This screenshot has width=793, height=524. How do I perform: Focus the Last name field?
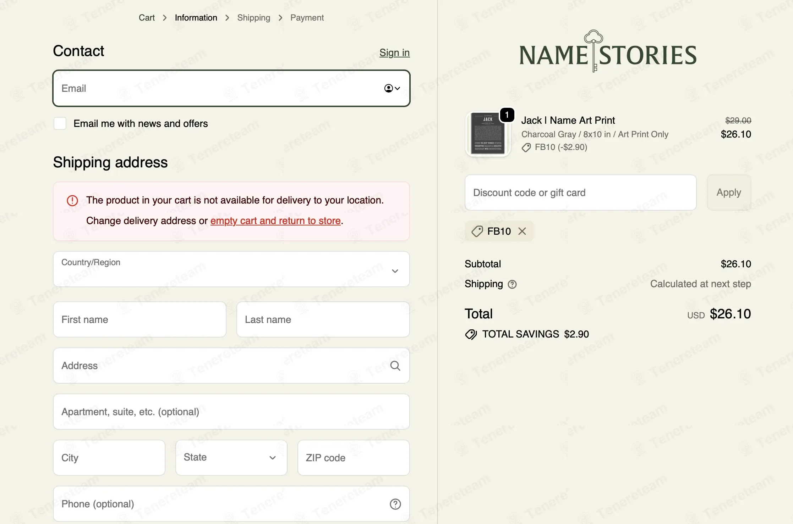(323, 319)
